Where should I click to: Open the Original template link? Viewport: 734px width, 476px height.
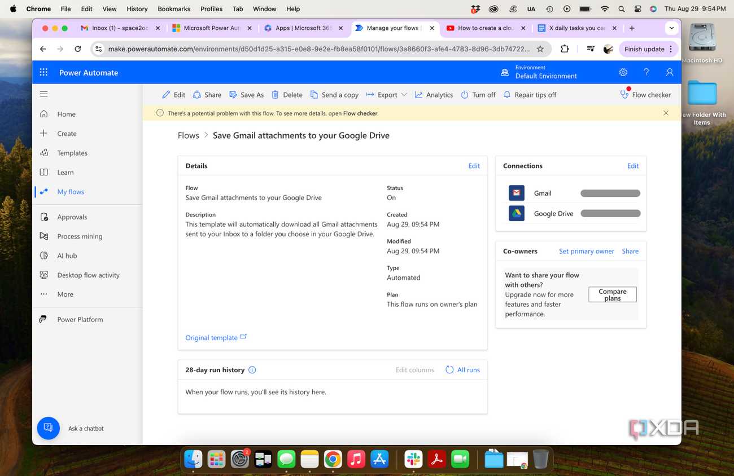(216, 337)
